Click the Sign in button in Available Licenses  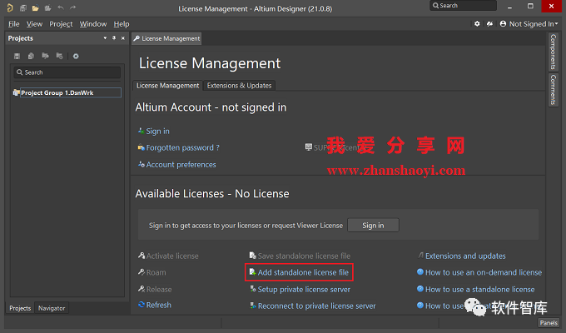(373, 226)
